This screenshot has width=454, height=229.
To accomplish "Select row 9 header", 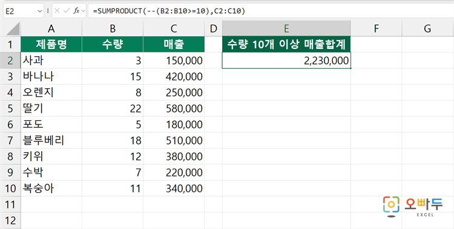I will pyautogui.click(x=10, y=173).
